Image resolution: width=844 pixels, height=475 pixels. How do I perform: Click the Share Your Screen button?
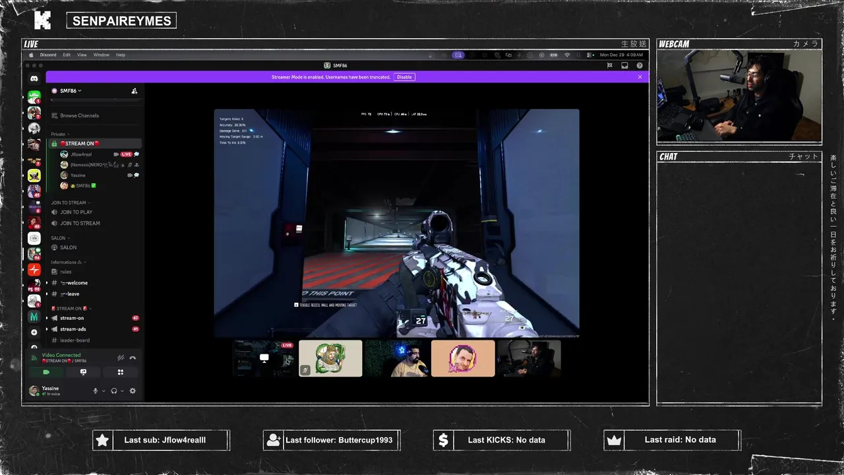tap(83, 372)
